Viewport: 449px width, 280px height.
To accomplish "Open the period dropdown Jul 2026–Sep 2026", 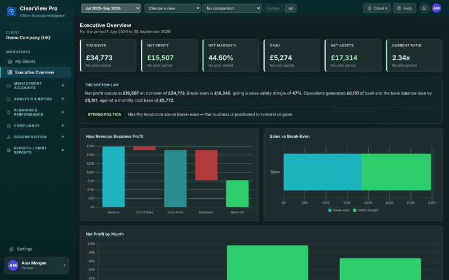I will click(111, 8).
